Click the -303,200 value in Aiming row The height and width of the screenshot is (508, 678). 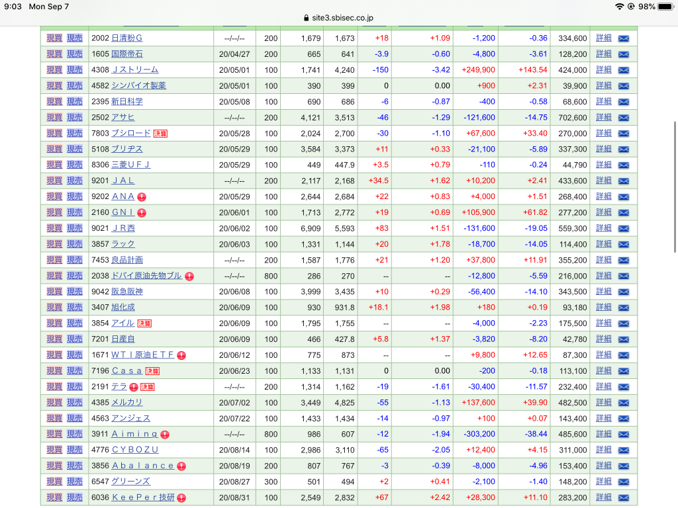[x=479, y=434]
